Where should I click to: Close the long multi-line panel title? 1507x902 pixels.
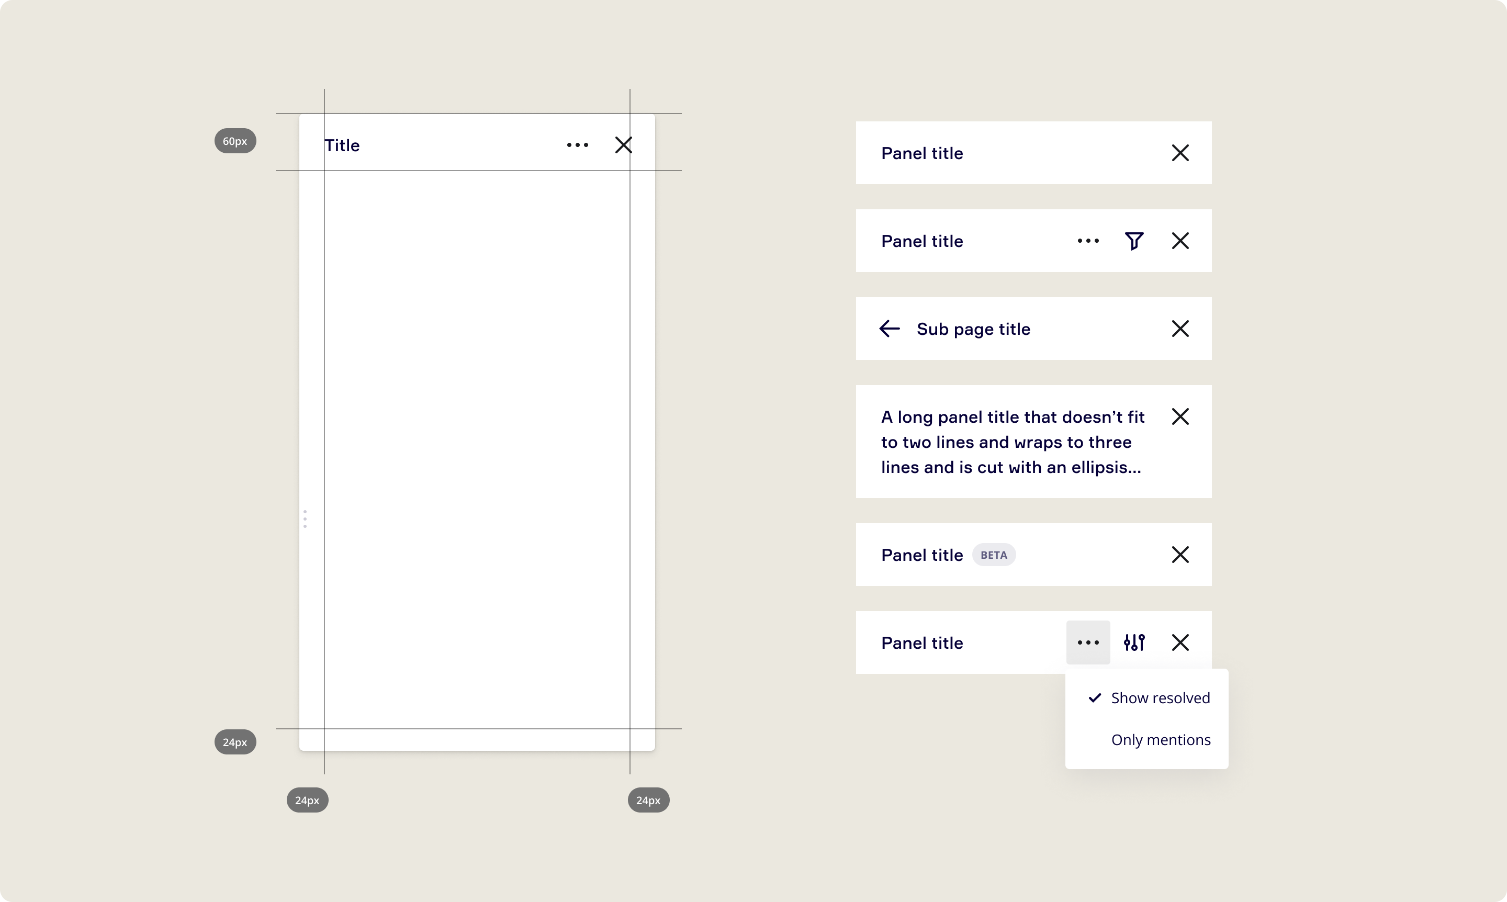click(x=1180, y=416)
